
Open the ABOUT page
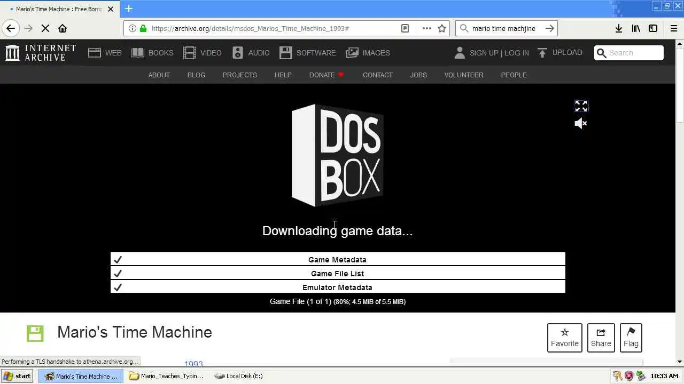pyautogui.click(x=159, y=75)
